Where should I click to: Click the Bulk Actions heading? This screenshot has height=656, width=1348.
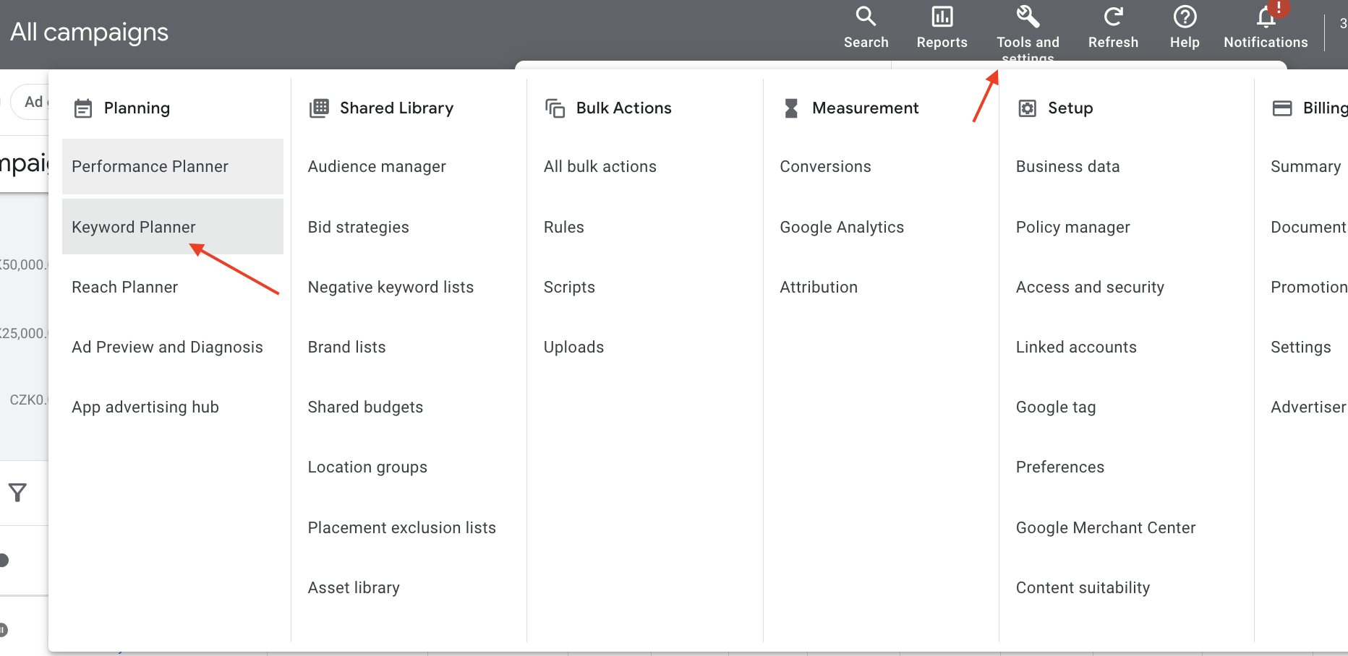click(x=623, y=108)
